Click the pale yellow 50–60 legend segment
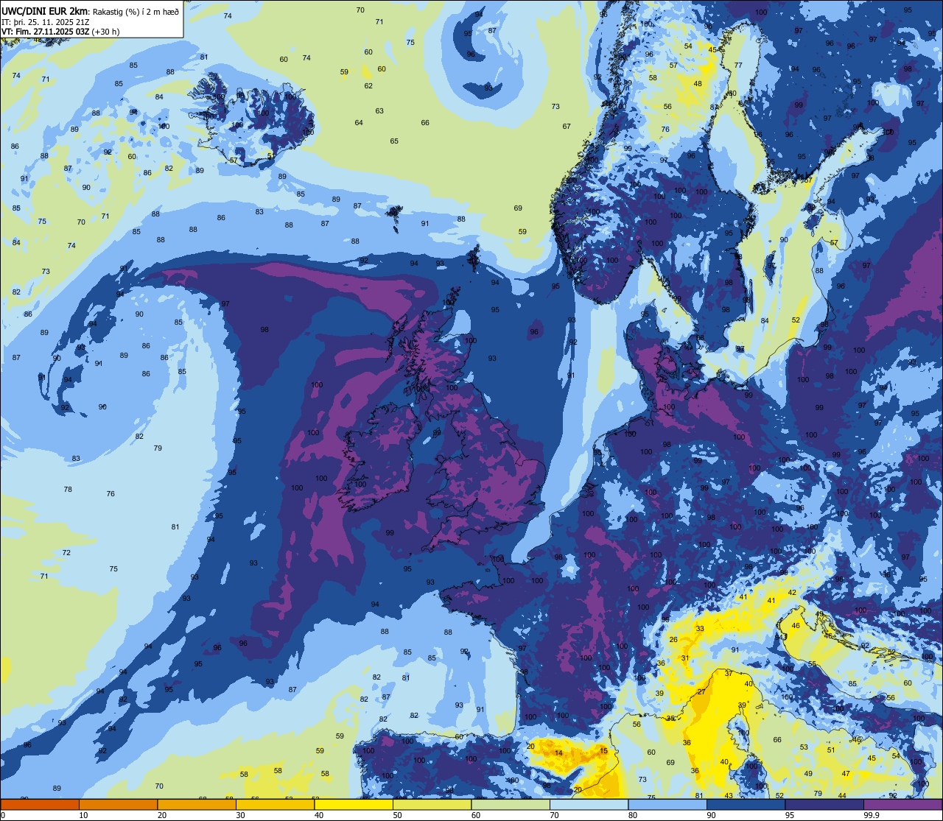Image resolution: width=943 pixels, height=821 pixels. pyautogui.click(x=432, y=804)
